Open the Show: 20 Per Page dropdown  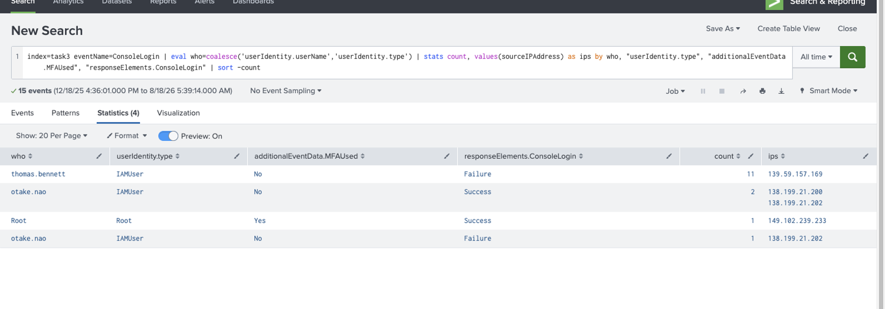[51, 136]
